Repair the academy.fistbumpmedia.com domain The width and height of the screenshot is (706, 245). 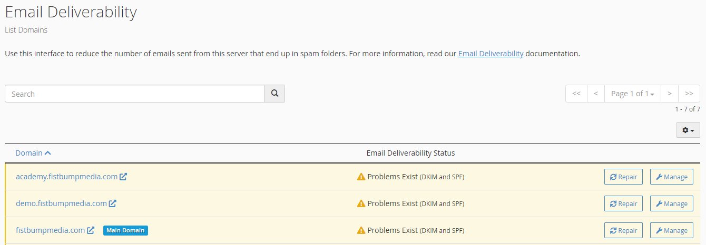pyautogui.click(x=623, y=177)
